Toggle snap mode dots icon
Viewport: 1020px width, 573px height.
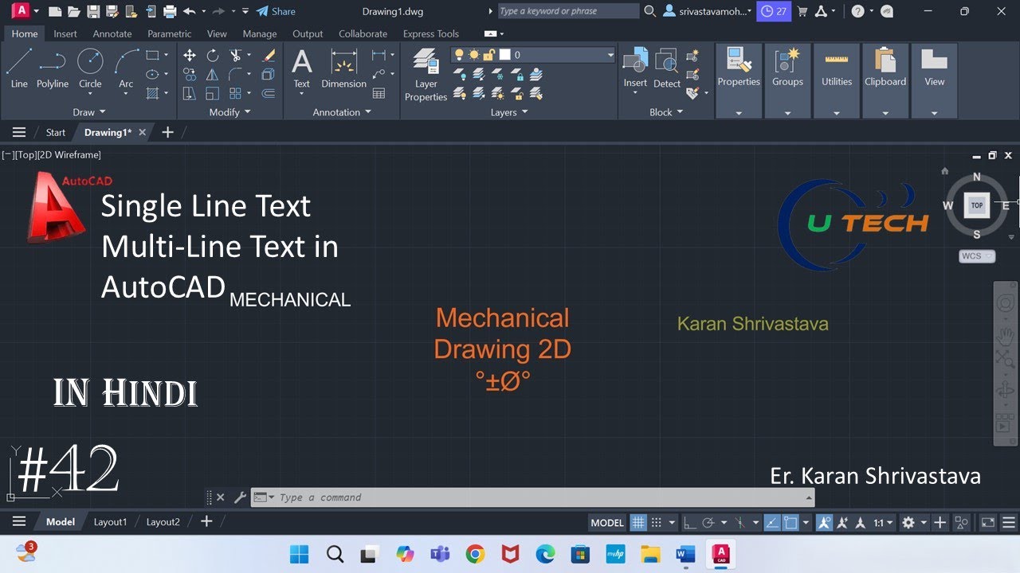[x=657, y=523]
